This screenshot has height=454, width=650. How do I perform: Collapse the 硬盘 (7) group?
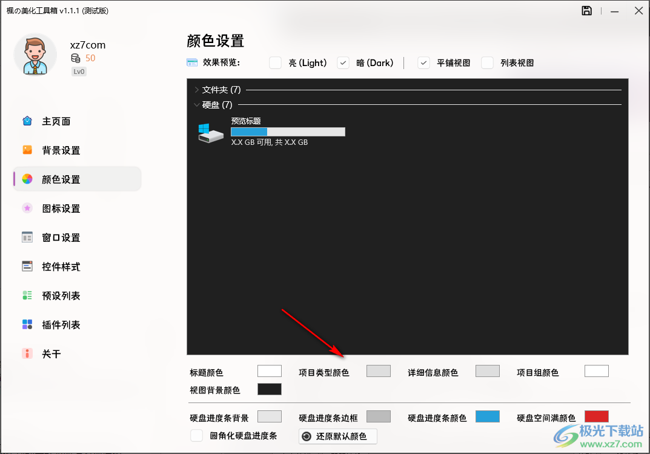(x=196, y=104)
